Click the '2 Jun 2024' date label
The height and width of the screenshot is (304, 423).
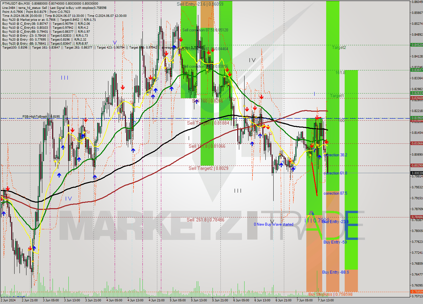coord(8,301)
